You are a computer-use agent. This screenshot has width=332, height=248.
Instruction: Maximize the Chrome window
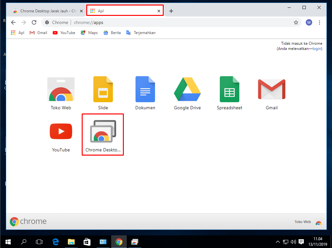(x=304, y=8)
